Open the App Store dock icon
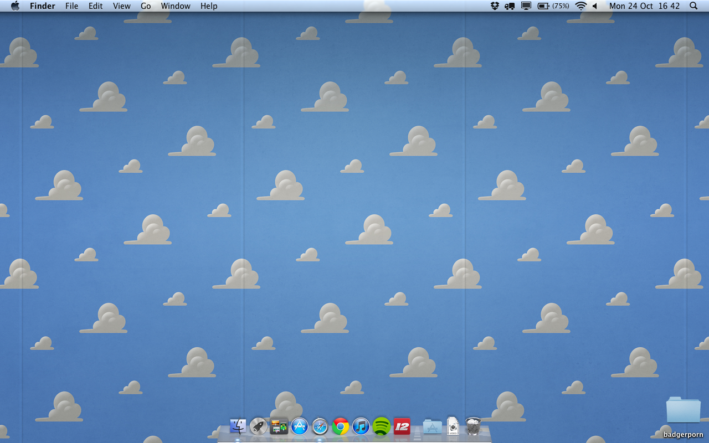This screenshot has height=443, width=709. click(x=300, y=426)
